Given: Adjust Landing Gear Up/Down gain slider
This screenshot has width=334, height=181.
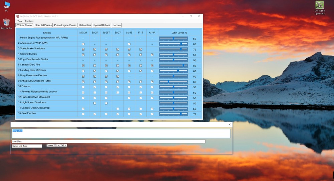Looking at the screenshot, I should point(173,71).
